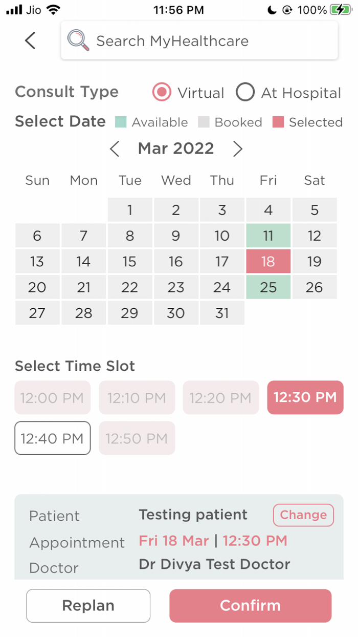Tap the back arrow at top left
This screenshot has height=637, width=358.
click(29, 40)
